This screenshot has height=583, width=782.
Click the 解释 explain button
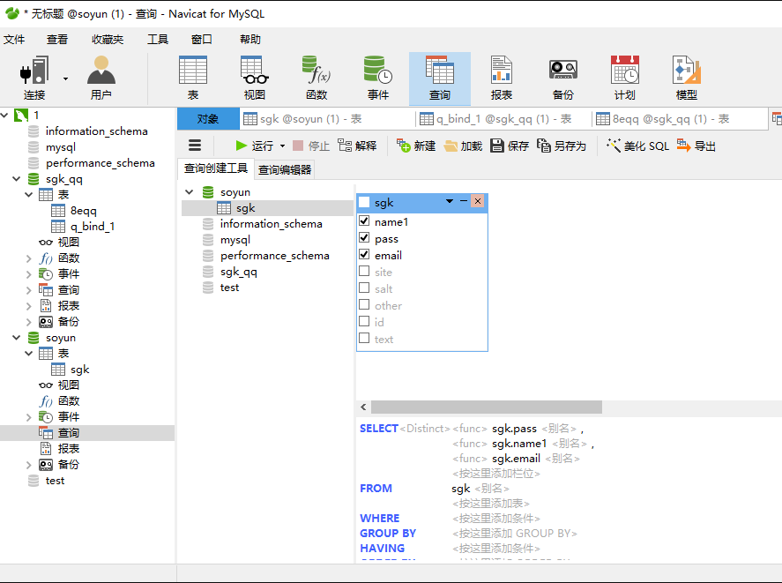click(357, 146)
